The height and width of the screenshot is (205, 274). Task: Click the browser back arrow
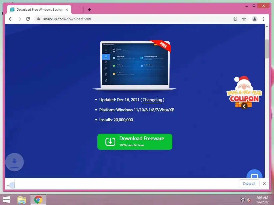[11, 19]
